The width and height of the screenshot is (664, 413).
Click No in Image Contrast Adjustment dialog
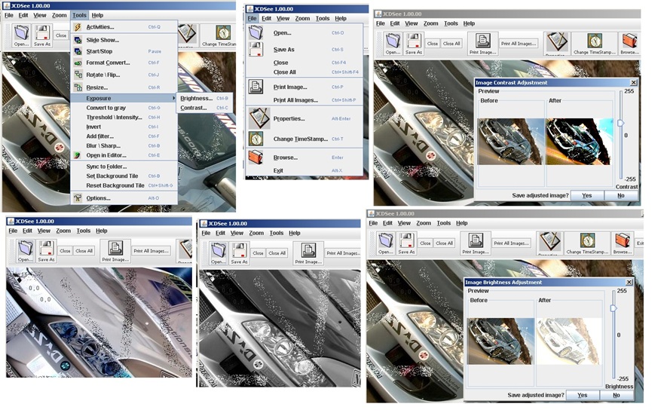tap(621, 195)
